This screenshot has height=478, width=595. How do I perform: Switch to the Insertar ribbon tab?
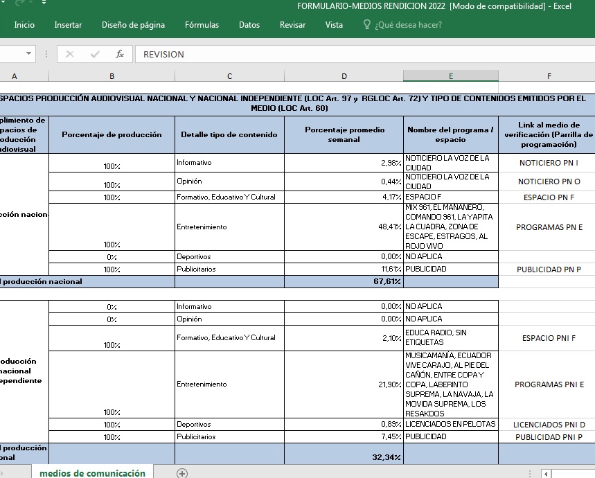pos(68,25)
